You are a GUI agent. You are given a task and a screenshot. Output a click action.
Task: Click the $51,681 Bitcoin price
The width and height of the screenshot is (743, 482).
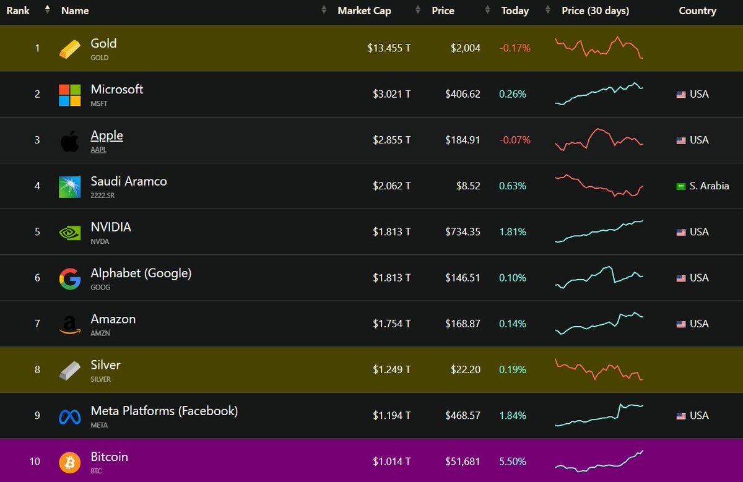pyautogui.click(x=463, y=462)
